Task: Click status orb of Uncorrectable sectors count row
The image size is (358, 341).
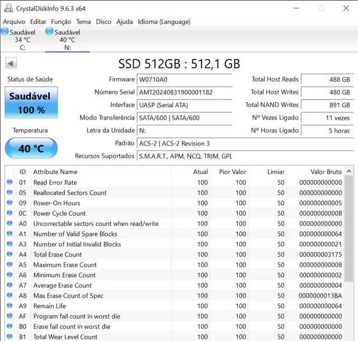Action: click(10, 223)
